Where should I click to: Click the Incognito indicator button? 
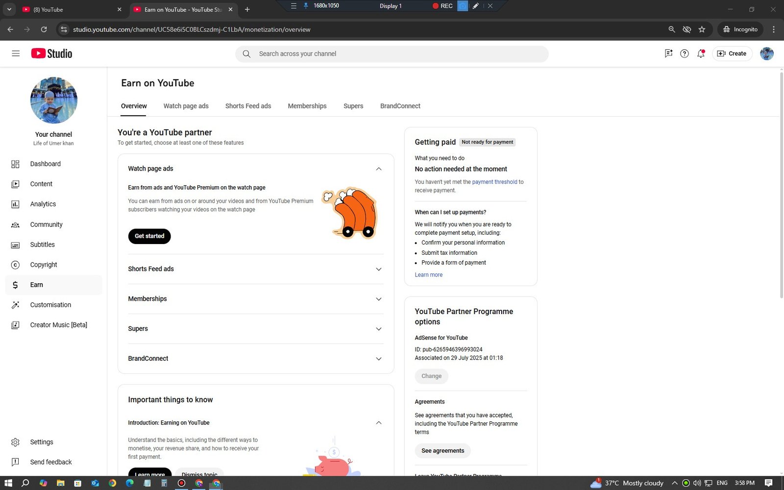point(740,29)
